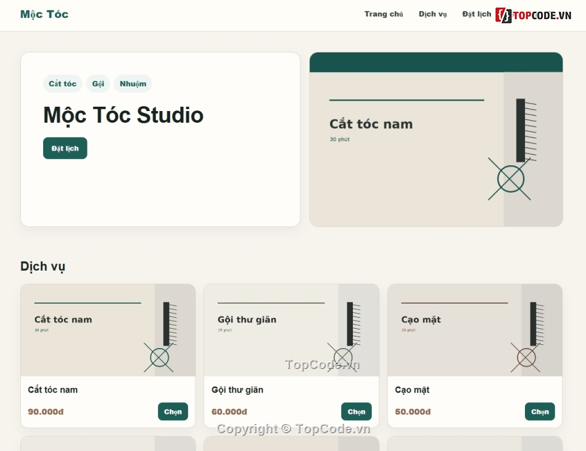Click the Gội thư giãn card title text
This screenshot has height=451, width=586.
[x=237, y=390]
